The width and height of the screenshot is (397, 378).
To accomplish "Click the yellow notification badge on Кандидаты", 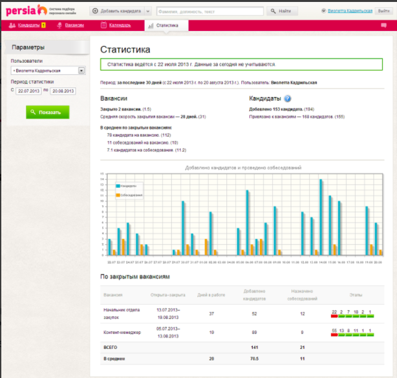I will (x=43, y=25).
